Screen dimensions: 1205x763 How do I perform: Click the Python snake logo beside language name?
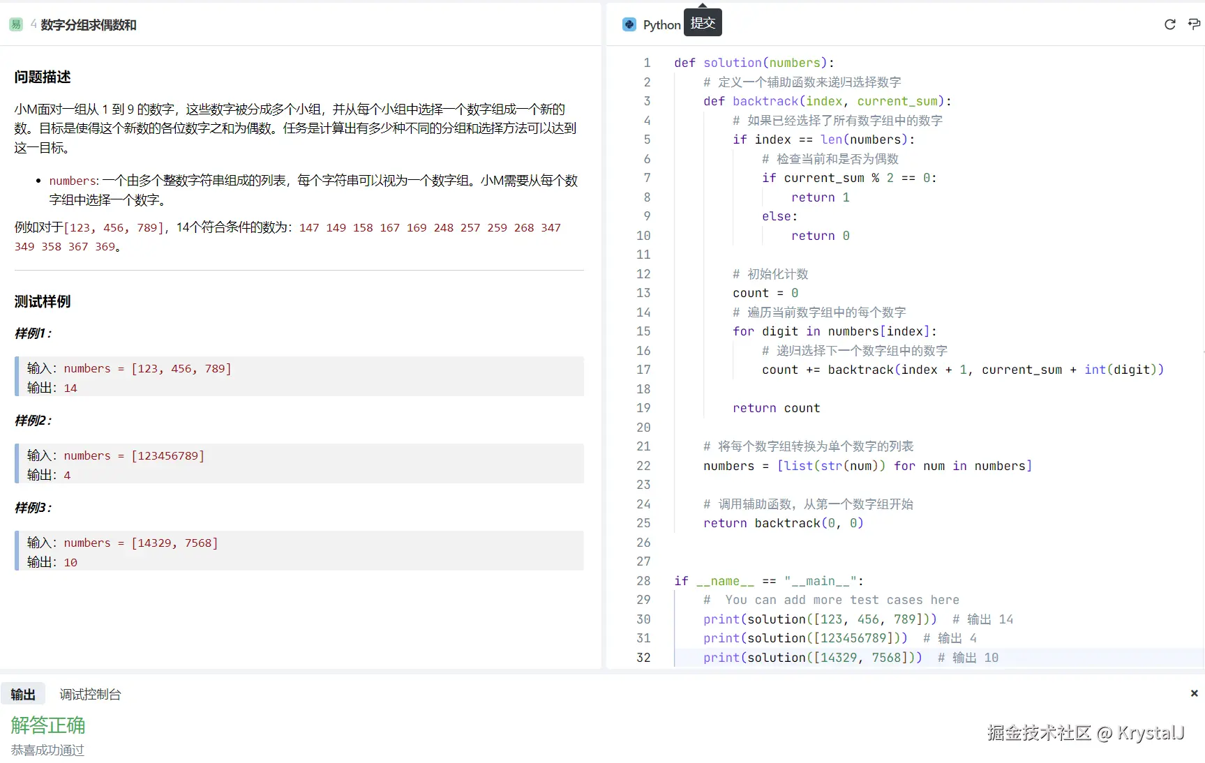click(629, 24)
